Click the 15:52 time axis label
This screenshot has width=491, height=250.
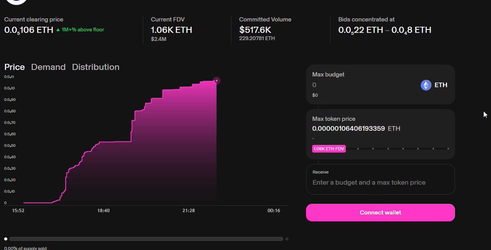18,211
